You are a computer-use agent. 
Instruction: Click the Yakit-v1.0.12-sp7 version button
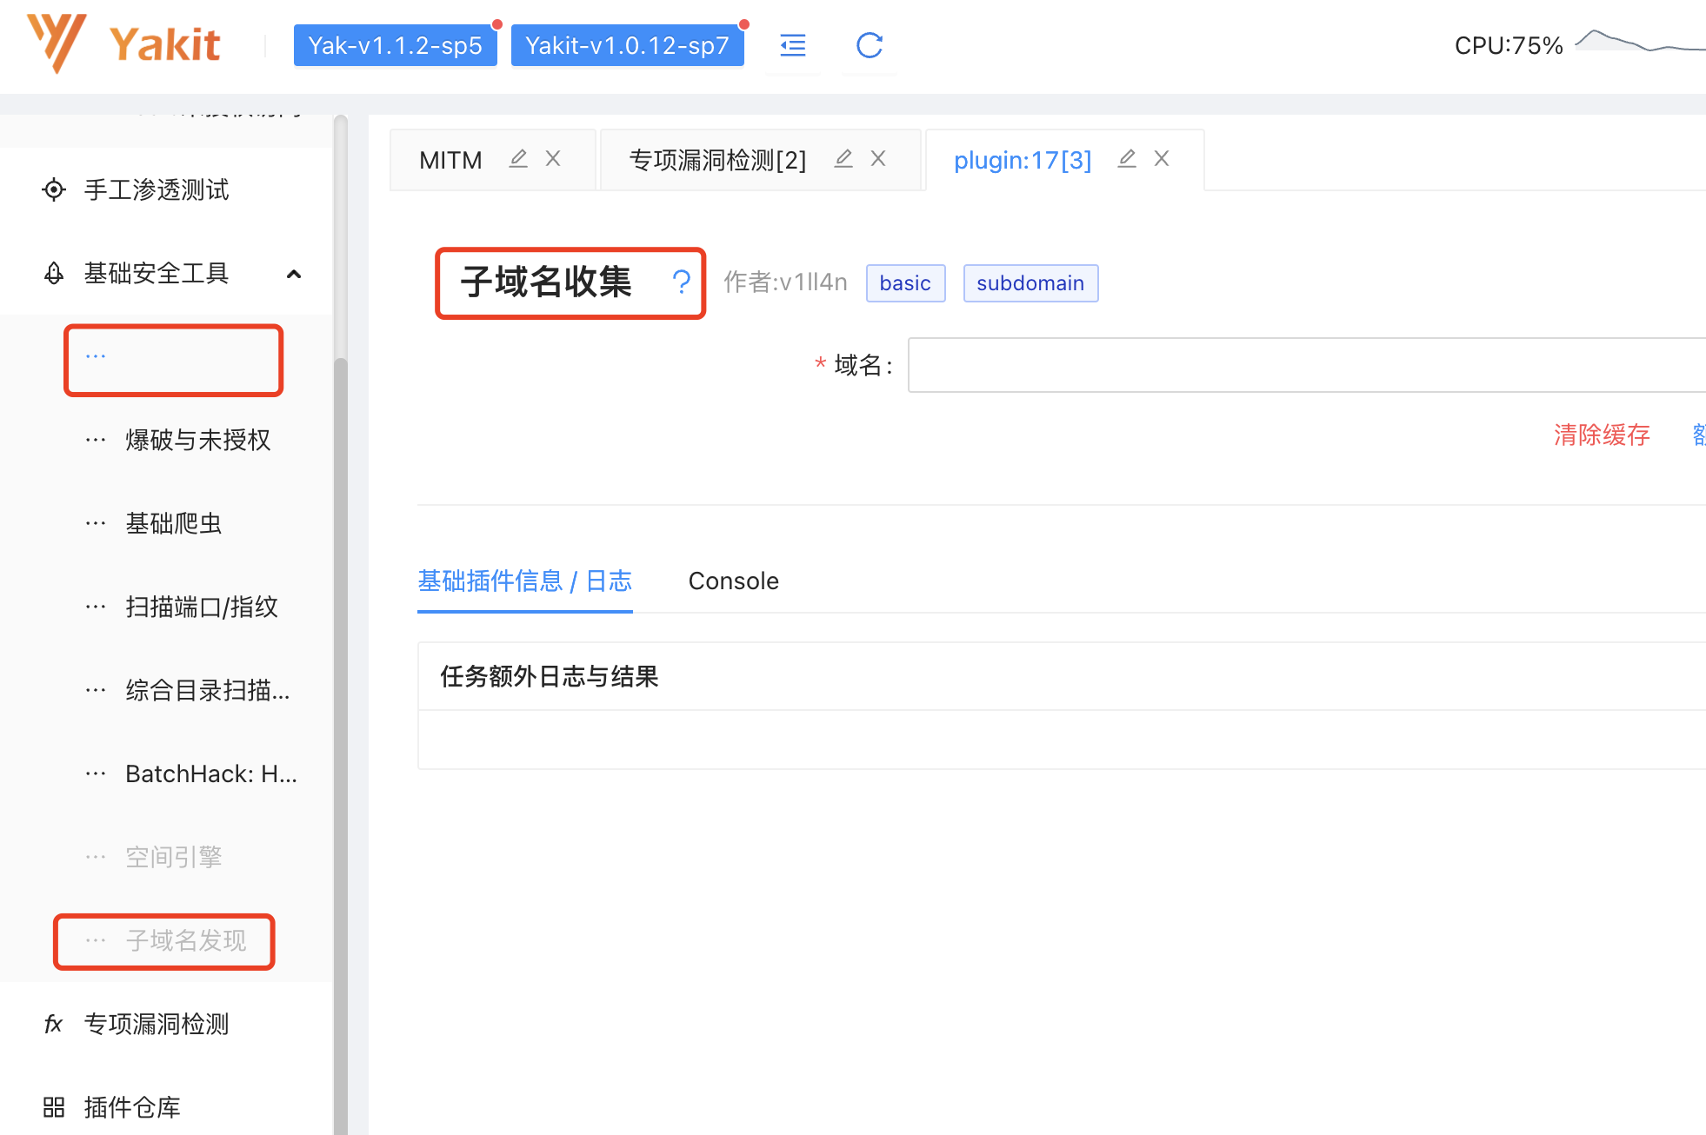(x=628, y=45)
